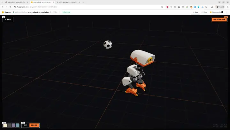Click the blue bookmark extension icon

(195, 7)
